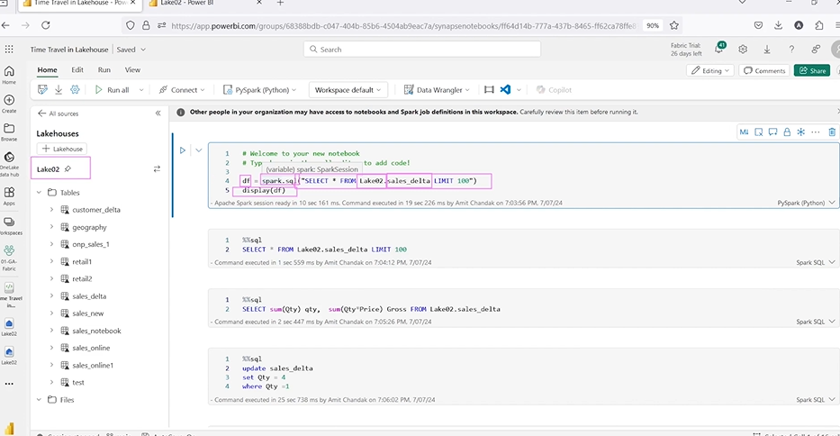Viewport: 840px width, 436px height.
Task: Open the View ribbon tab
Action: 132,69
